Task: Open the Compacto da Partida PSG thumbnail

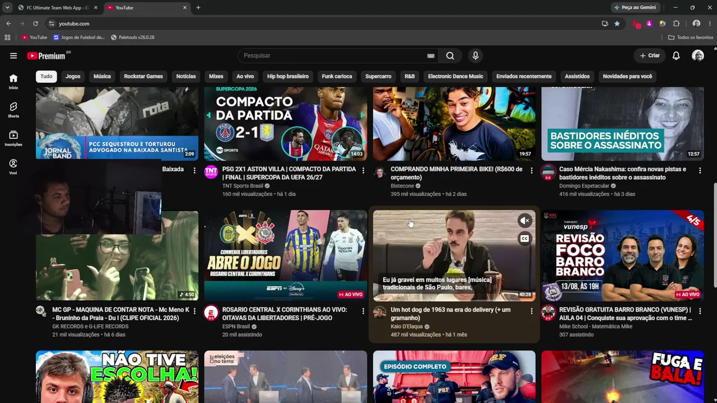Action: coord(286,124)
